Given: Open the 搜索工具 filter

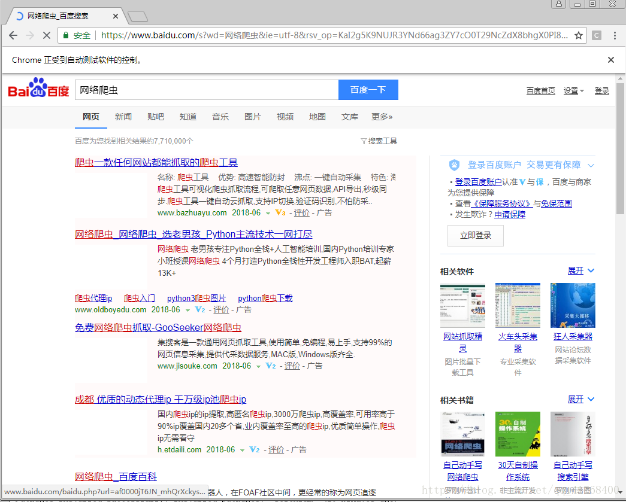Looking at the screenshot, I should [379, 141].
